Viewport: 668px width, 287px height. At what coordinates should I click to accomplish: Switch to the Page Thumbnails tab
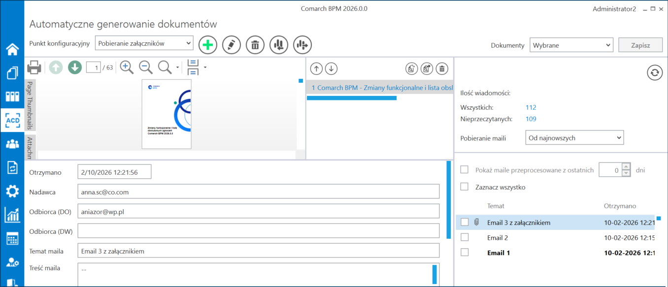(x=30, y=105)
